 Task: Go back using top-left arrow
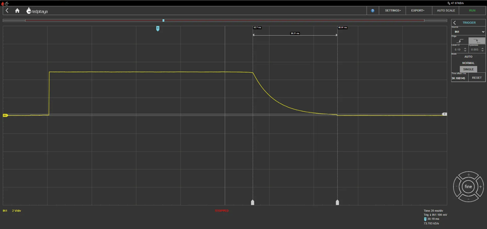click(7, 10)
